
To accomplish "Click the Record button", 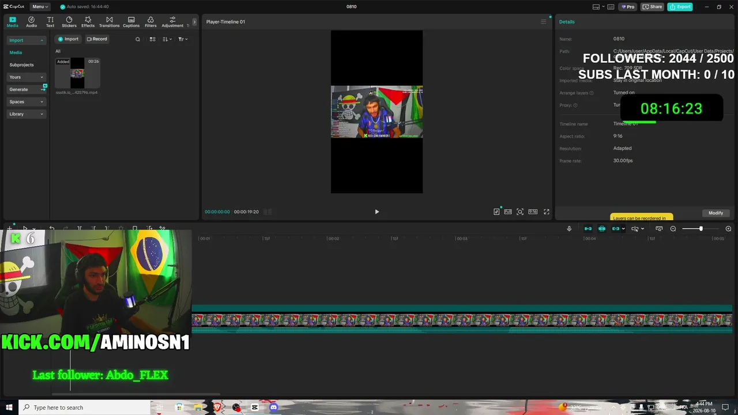I will pos(97,39).
